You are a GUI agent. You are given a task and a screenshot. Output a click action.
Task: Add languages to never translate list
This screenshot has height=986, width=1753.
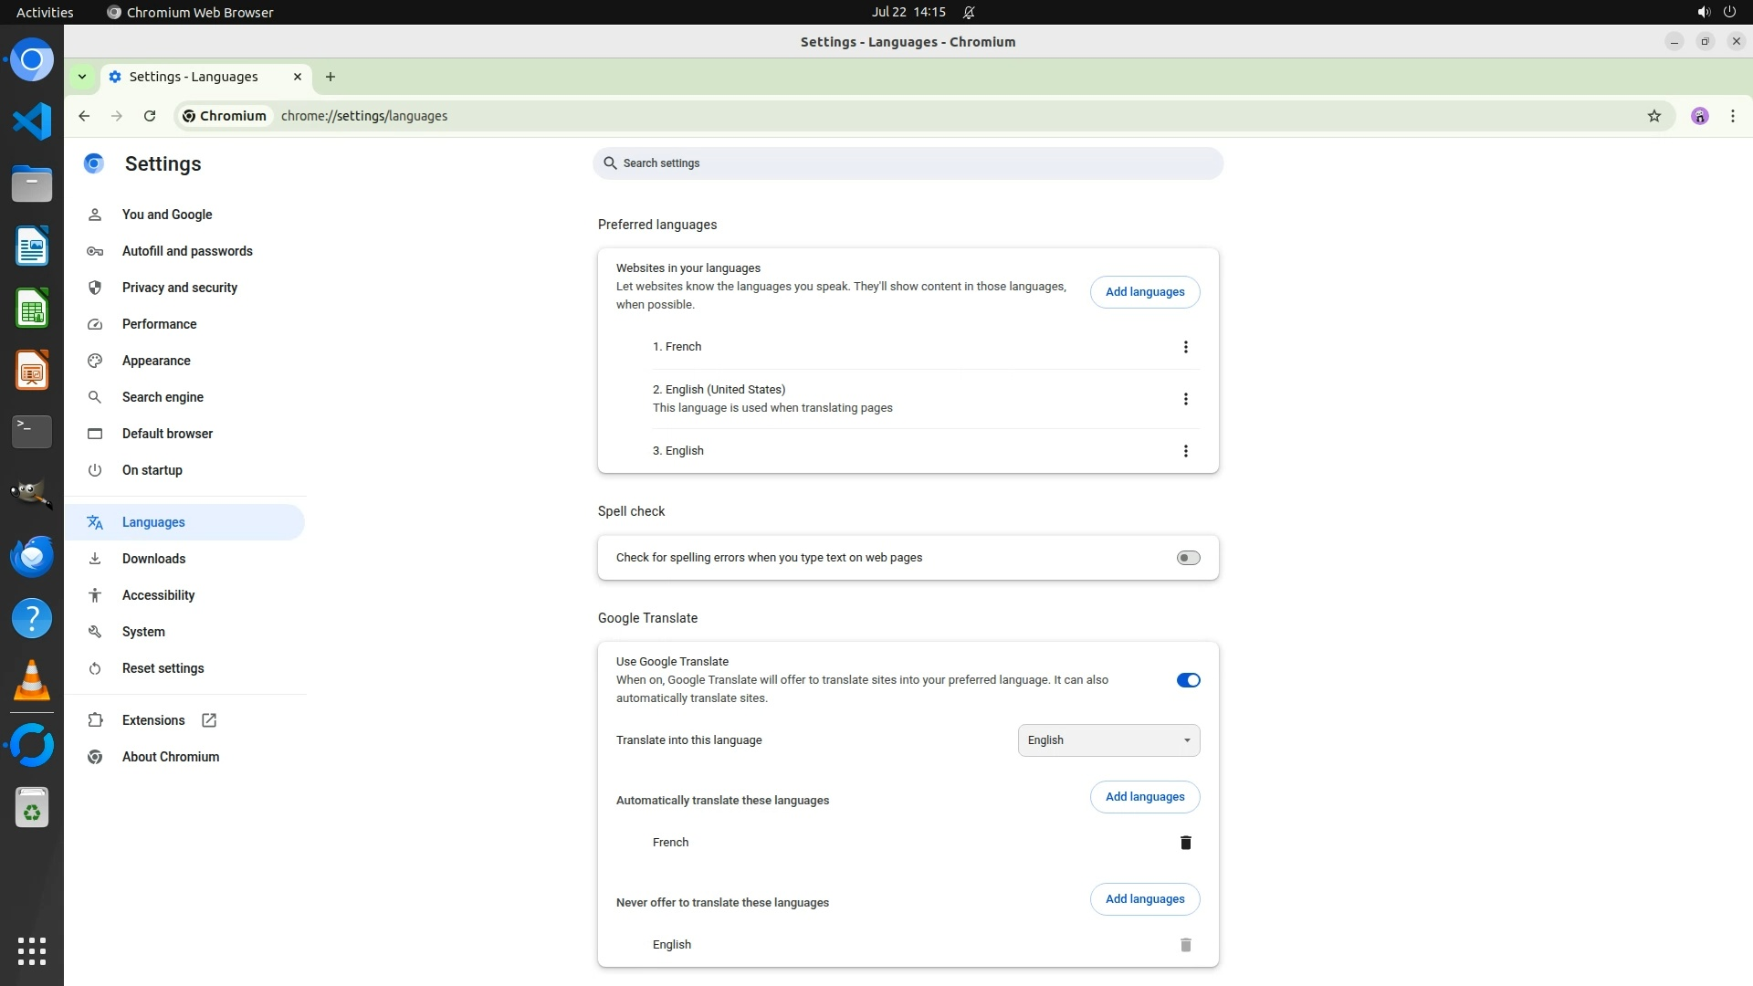(1144, 899)
